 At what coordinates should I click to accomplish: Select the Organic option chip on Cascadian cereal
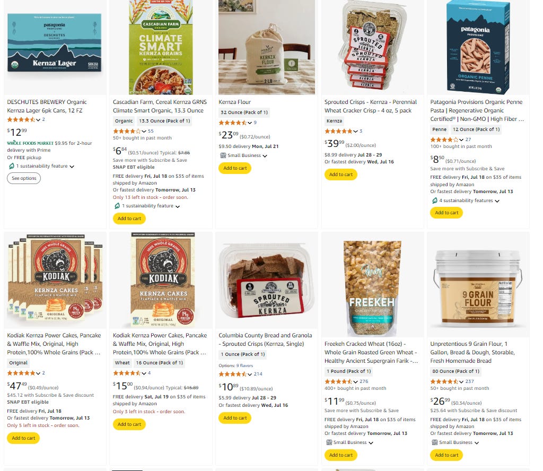124,121
